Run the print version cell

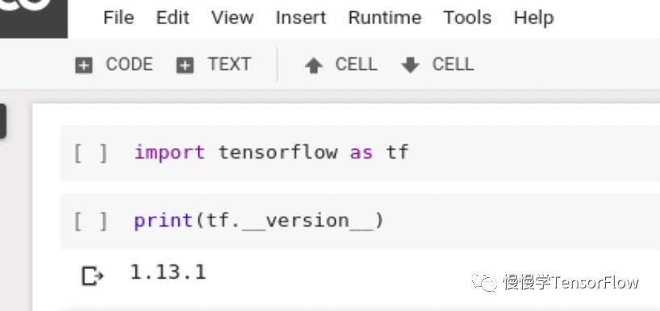click(90, 222)
